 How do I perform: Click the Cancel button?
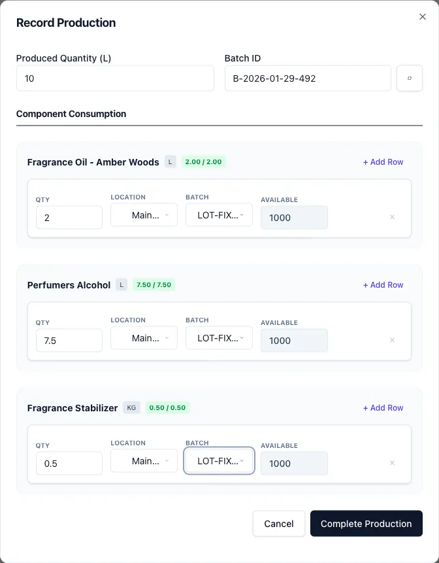(x=278, y=523)
